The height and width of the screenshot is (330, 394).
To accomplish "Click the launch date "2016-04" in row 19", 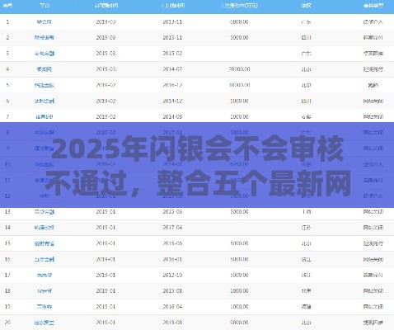I will pyautogui.click(x=172, y=307).
